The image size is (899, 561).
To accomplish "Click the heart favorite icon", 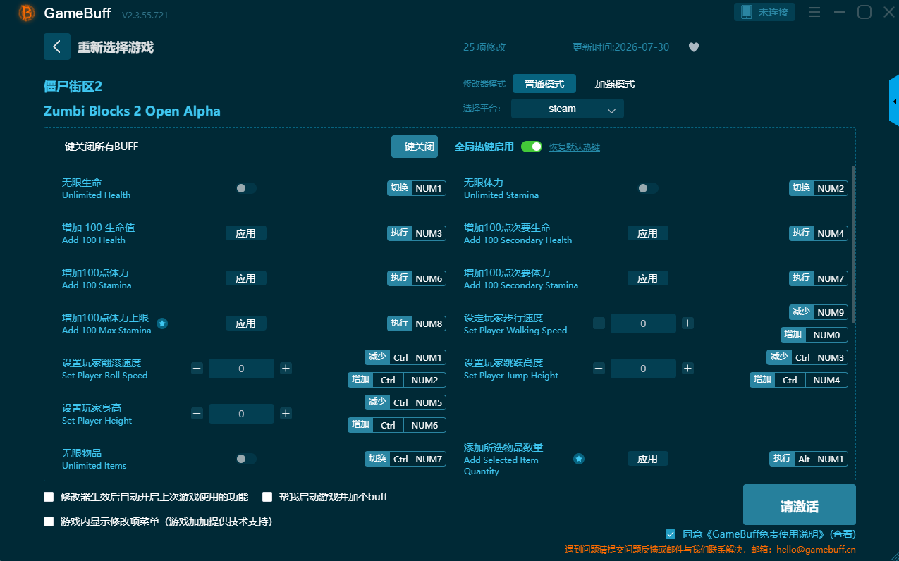I will 694,47.
